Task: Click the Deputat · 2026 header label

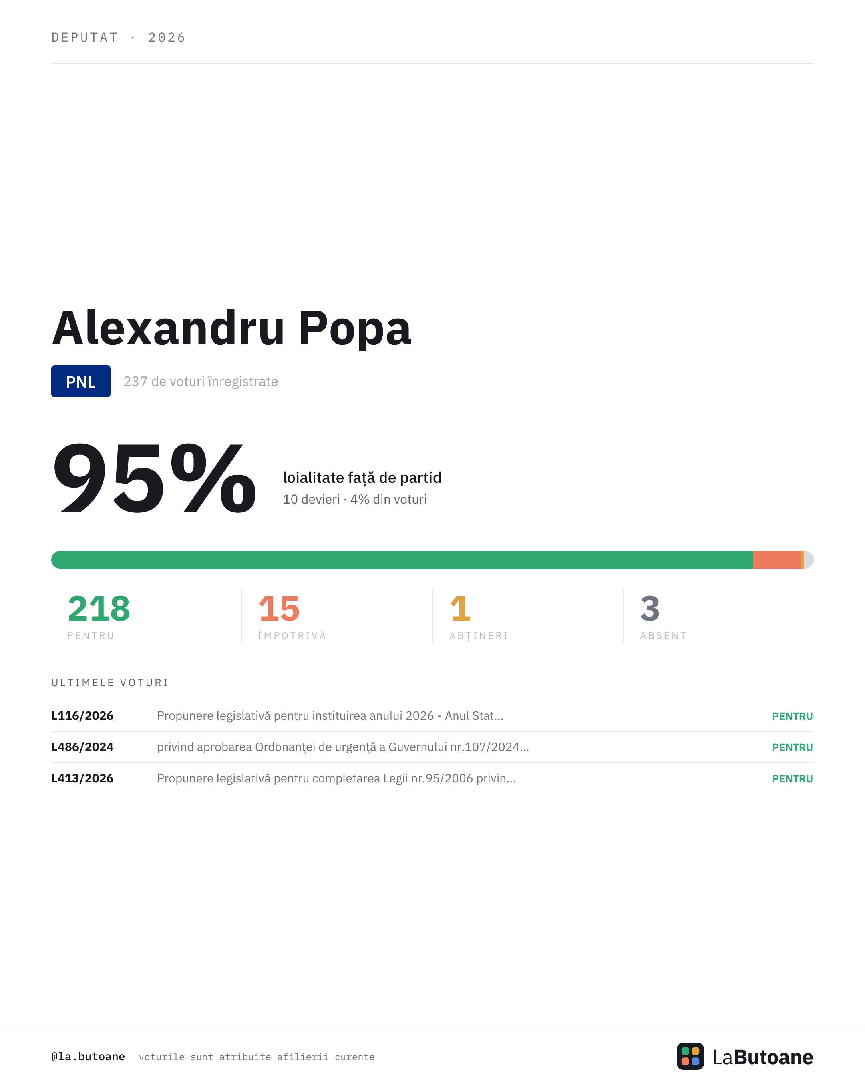Action: [x=119, y=38]
